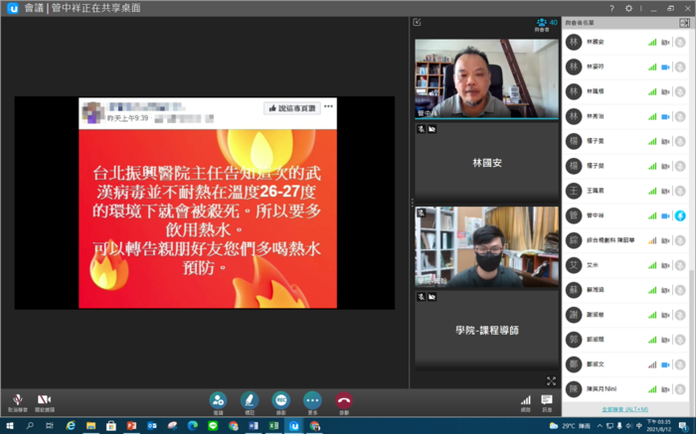Click the 林國安 video tile
This screenshot has height=434, width=696.
coord(486,163)
